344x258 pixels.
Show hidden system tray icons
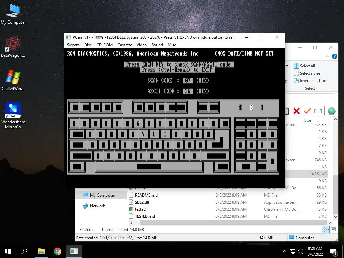[x=284, y=251]
